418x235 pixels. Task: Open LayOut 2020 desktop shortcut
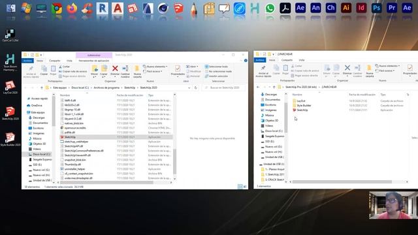10,87
